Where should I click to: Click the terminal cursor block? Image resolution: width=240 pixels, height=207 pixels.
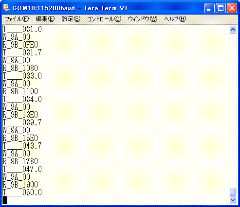point(5,200)
